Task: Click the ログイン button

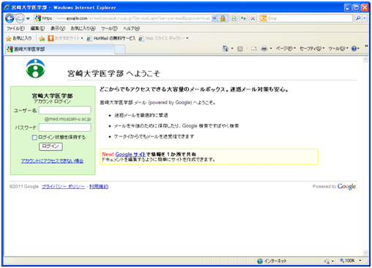Action: pos(51,146)
